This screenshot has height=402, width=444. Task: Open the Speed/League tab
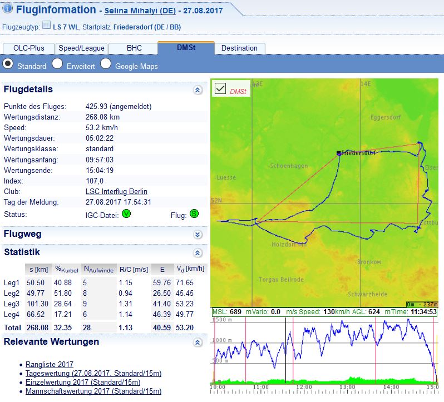click(82, 48)
